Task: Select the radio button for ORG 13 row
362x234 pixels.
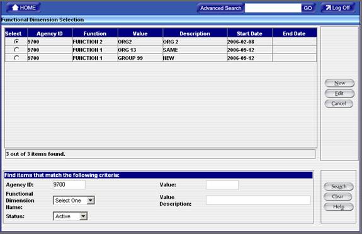Action: pos(16,50)
